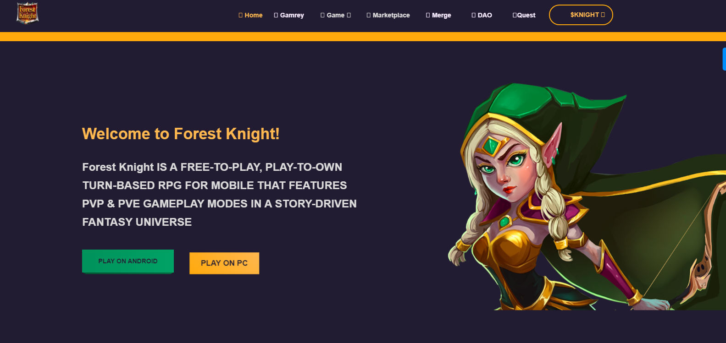
Task: Click the PLAY ON PC button
Action: point(224,263)
